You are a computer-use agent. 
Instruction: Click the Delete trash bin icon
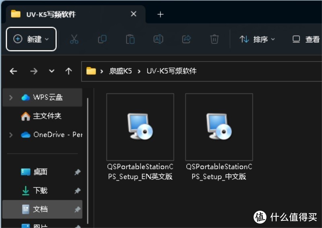[x=215, y=39]
